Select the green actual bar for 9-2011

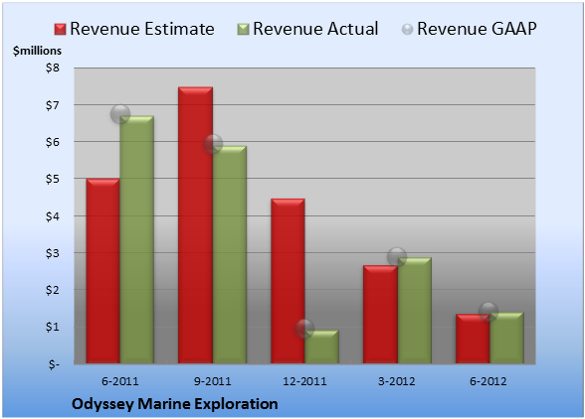click(x=230, y=254)
